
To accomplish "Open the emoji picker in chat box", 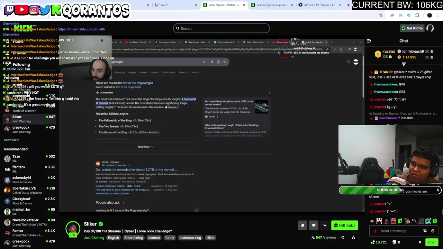I will [x=433, y=231].
